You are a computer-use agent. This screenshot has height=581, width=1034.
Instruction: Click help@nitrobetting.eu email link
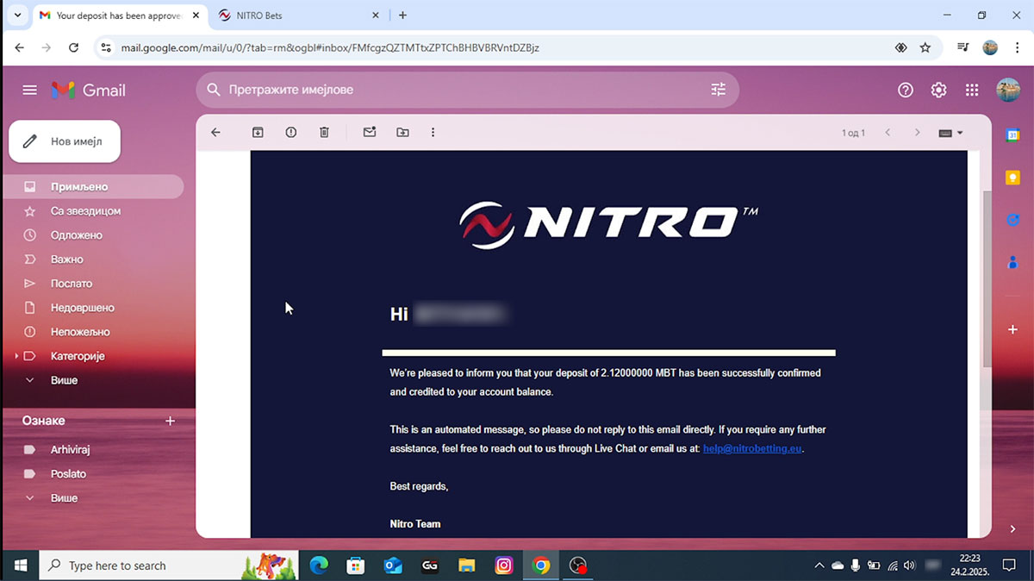pos(752,449)
